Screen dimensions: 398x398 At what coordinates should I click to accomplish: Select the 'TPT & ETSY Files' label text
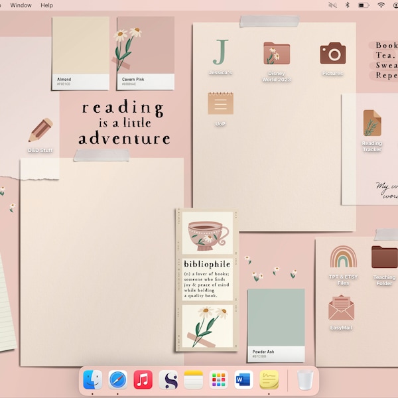pyautogui.click(x=344, y=280)
